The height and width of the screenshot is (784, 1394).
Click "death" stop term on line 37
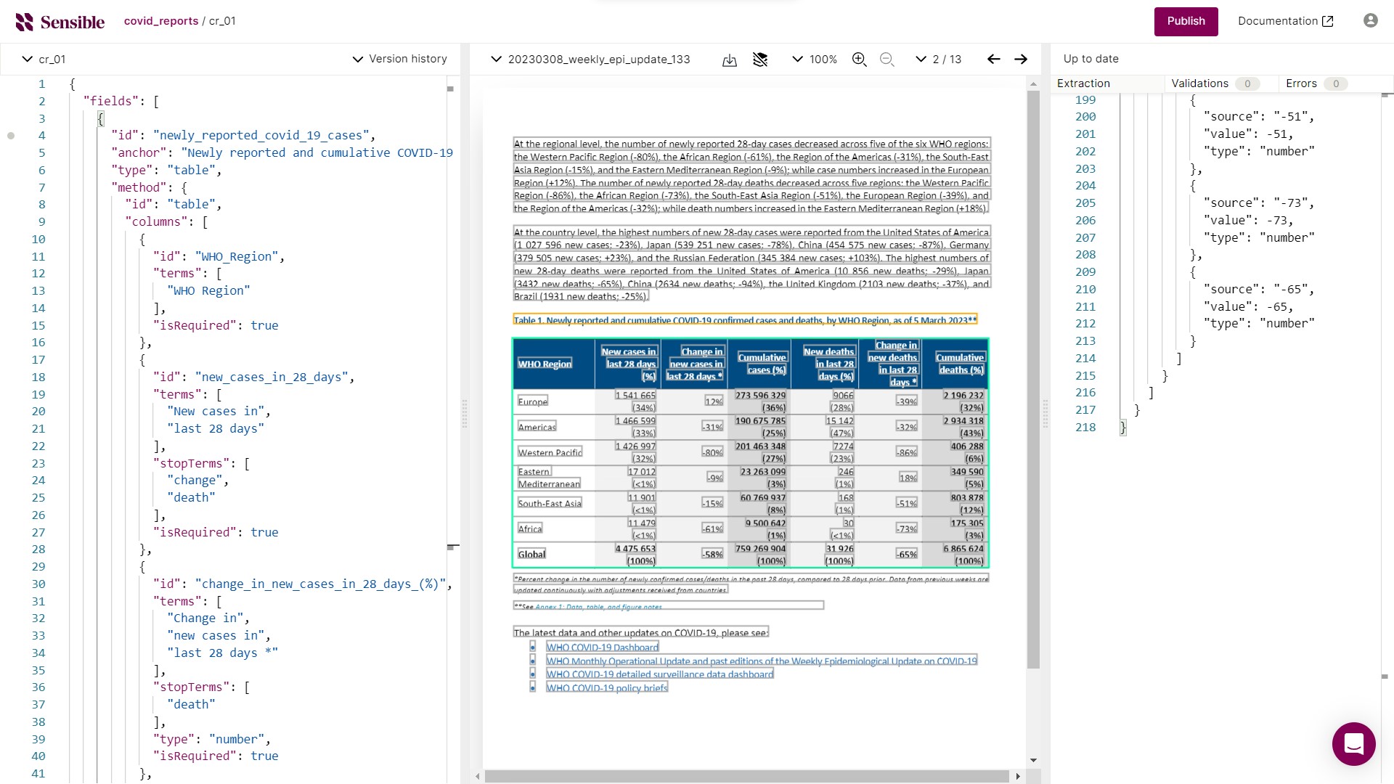pyautogui.click(x=191, y=705)
